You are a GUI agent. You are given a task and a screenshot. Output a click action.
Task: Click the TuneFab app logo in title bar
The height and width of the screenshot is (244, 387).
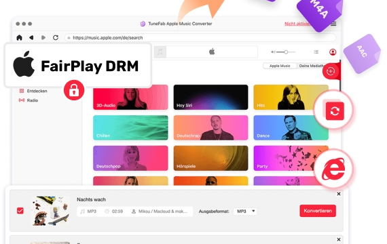point(143,24)
